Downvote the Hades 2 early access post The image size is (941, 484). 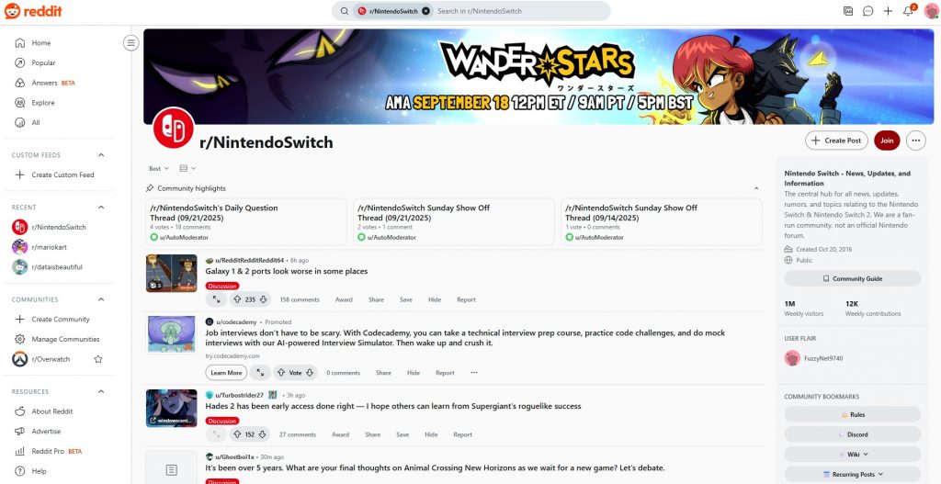(x=263, y=434)
